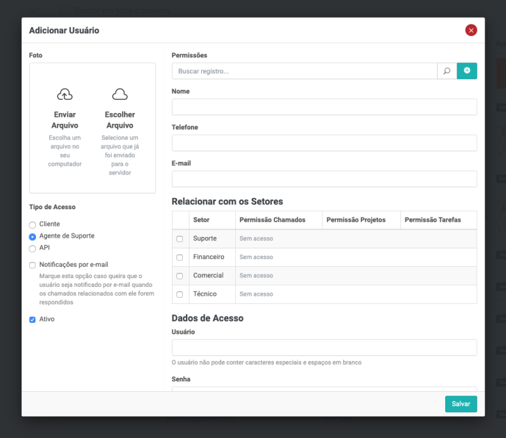
Task: Enable Notificações por e-mail checkbox
Action: [33, 265]
